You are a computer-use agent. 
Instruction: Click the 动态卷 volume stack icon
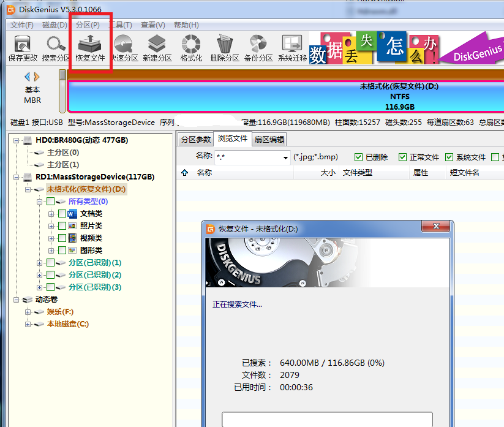click(x=28, y=300)
